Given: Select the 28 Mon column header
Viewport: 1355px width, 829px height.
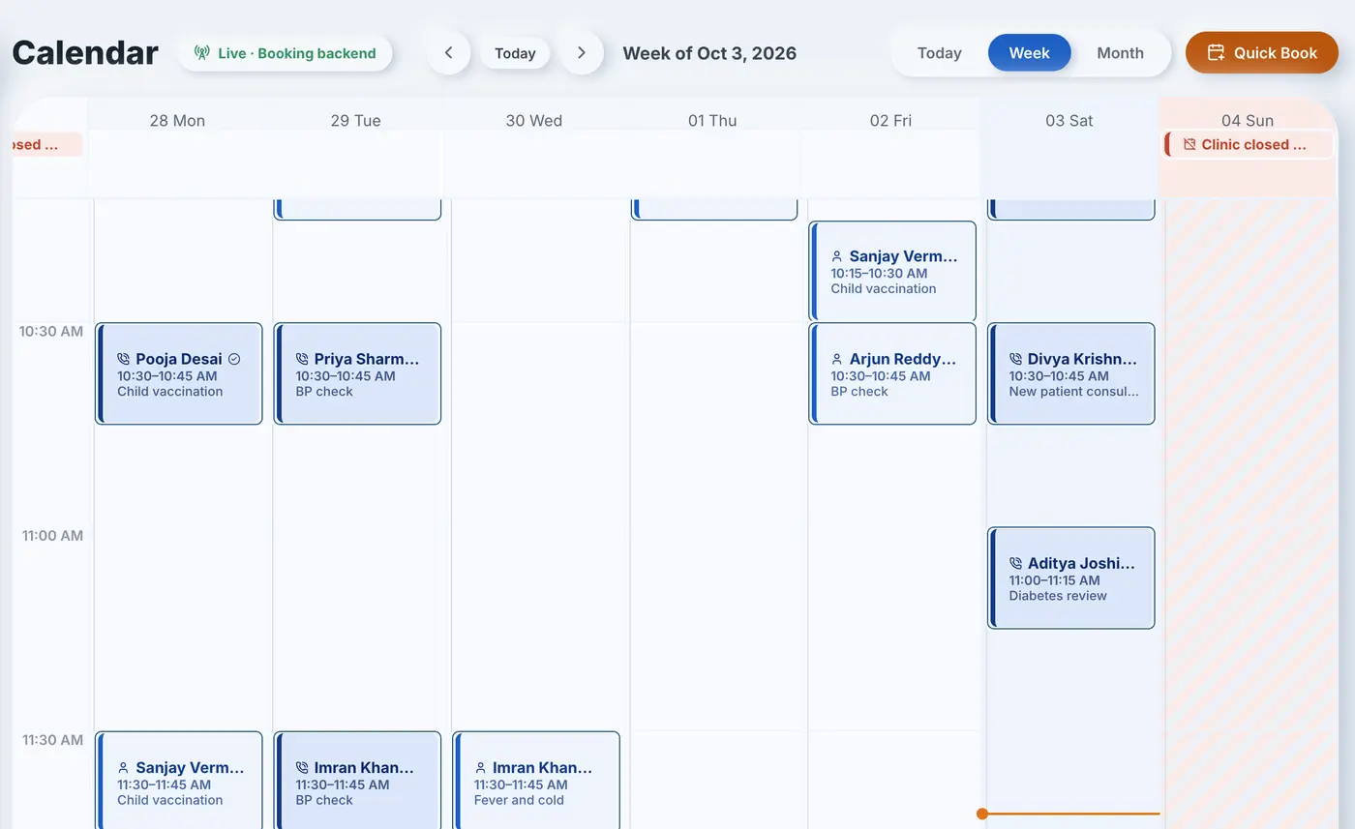Looking at the screenshot, I should click(x=177, y=121).
